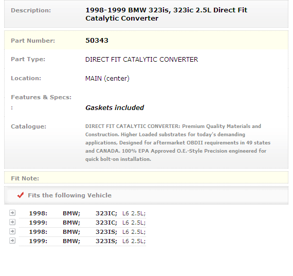The image size is (293, 276).
Task: Click arrow icon beside 1998 BMW 323IS
Action: tap(12, 231)
